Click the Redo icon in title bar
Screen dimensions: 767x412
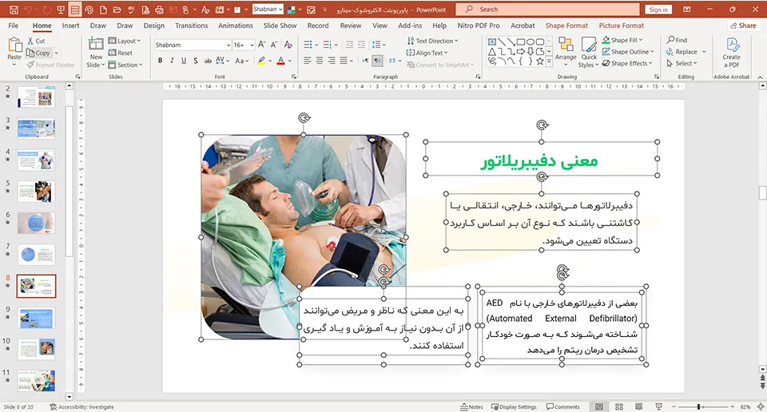[46, 10]
